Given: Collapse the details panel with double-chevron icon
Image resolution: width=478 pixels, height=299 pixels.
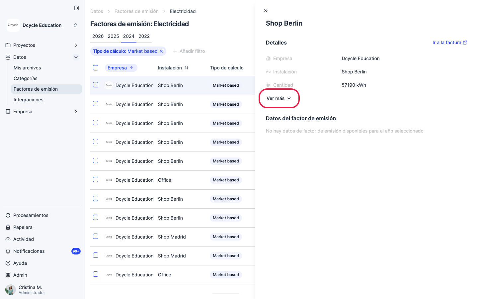Looking at the screenshot, I should (266, 11).
